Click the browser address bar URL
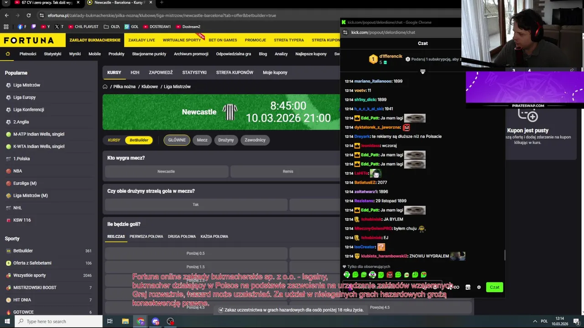This screenshot has height=328, width=584. 162,15
